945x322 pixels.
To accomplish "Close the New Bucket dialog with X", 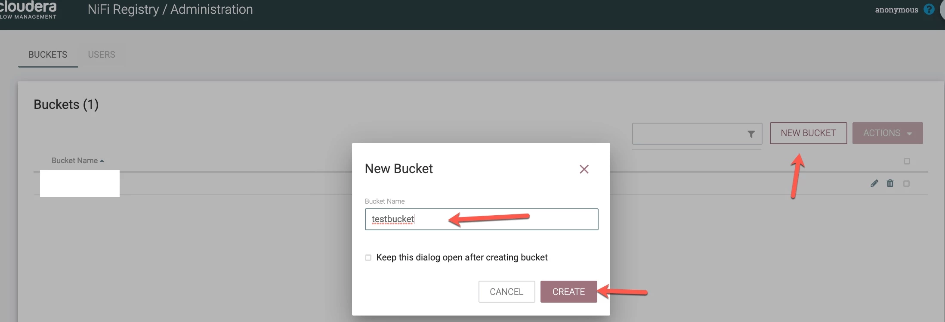I will tap(584, 169).
